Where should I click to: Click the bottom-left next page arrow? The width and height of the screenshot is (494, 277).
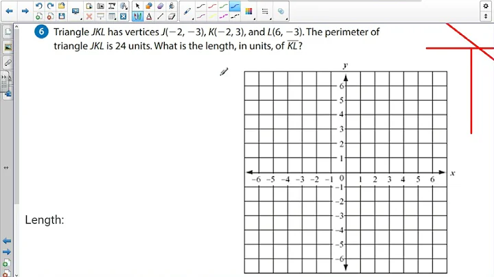click(x=7, y=252)
